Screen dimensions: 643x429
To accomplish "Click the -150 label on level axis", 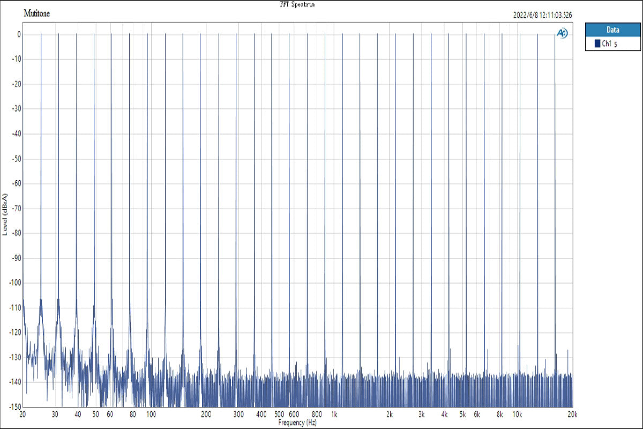I will [x=14, y=406].
